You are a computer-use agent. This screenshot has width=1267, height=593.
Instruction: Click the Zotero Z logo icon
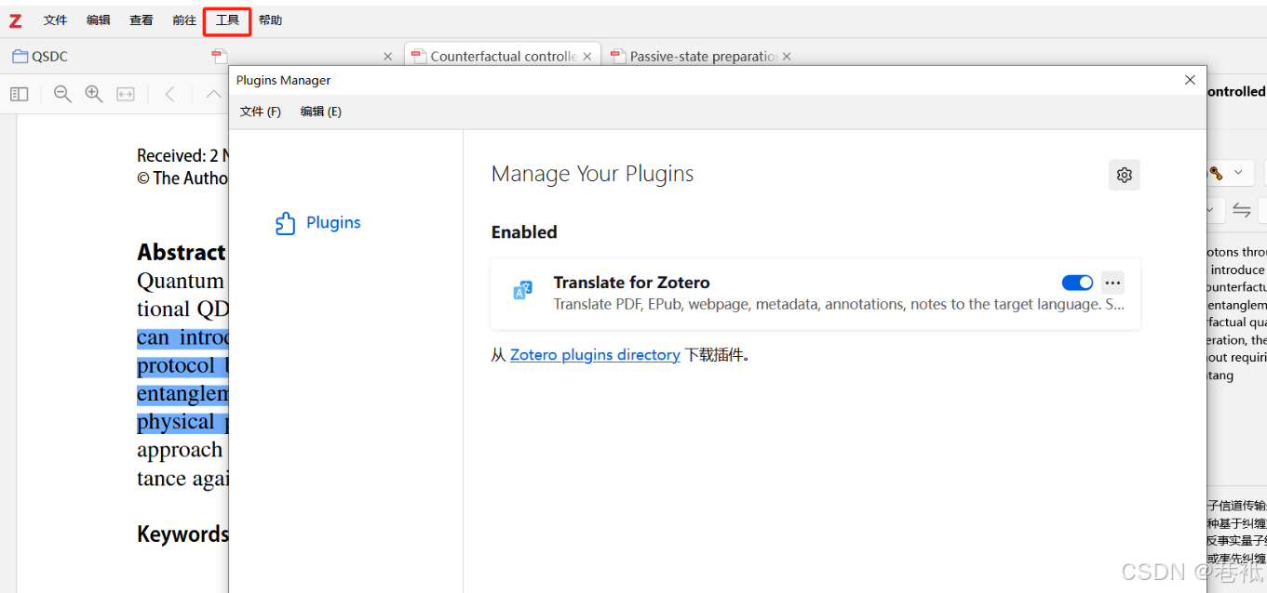click(x=14, y=20)
